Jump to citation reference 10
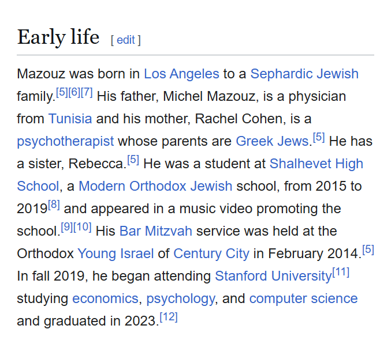This screenshot has height=348, width=380. (x=83, y=227)
